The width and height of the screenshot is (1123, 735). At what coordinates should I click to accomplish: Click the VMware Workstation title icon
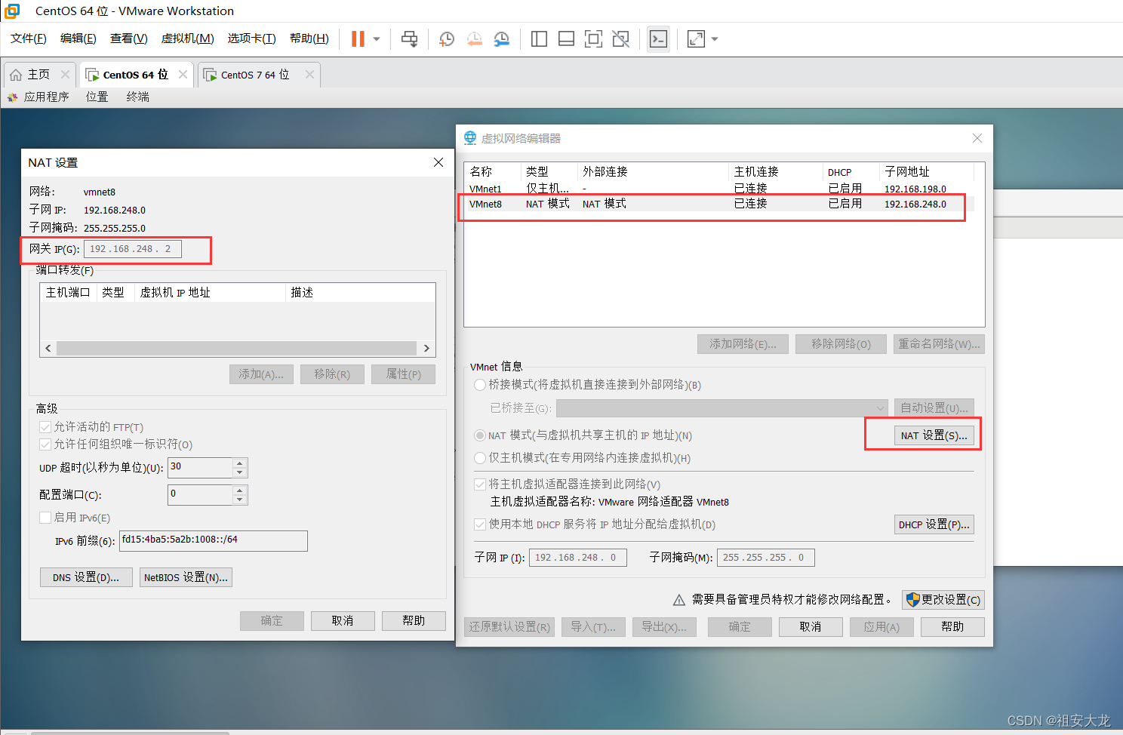click(x=12, y=11)
